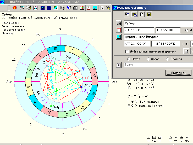Click the MC 1°58'59" position row
193x145 pixels.
pos(141,88)
